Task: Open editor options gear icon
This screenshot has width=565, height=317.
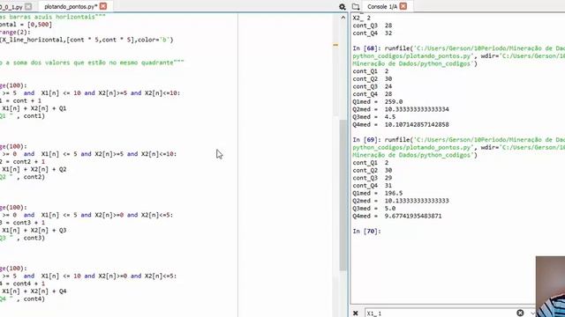Action: click(342, 6)
